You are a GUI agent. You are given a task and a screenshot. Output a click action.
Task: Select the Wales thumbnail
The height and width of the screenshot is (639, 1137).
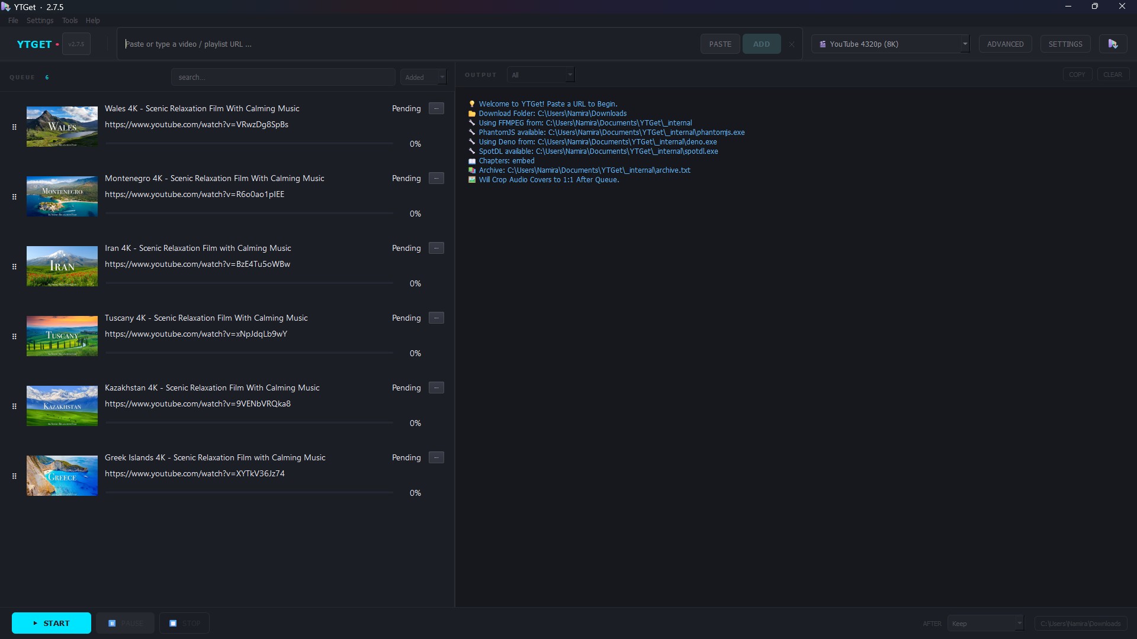coord(62,127)
